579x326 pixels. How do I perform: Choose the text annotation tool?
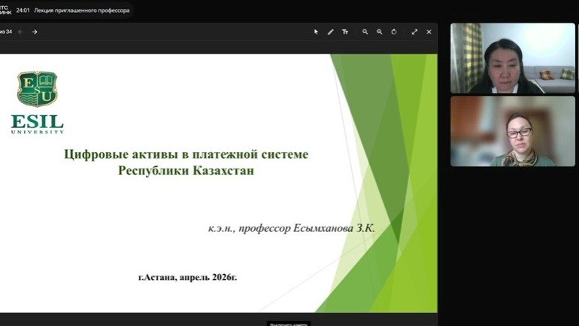click(345, 32)
